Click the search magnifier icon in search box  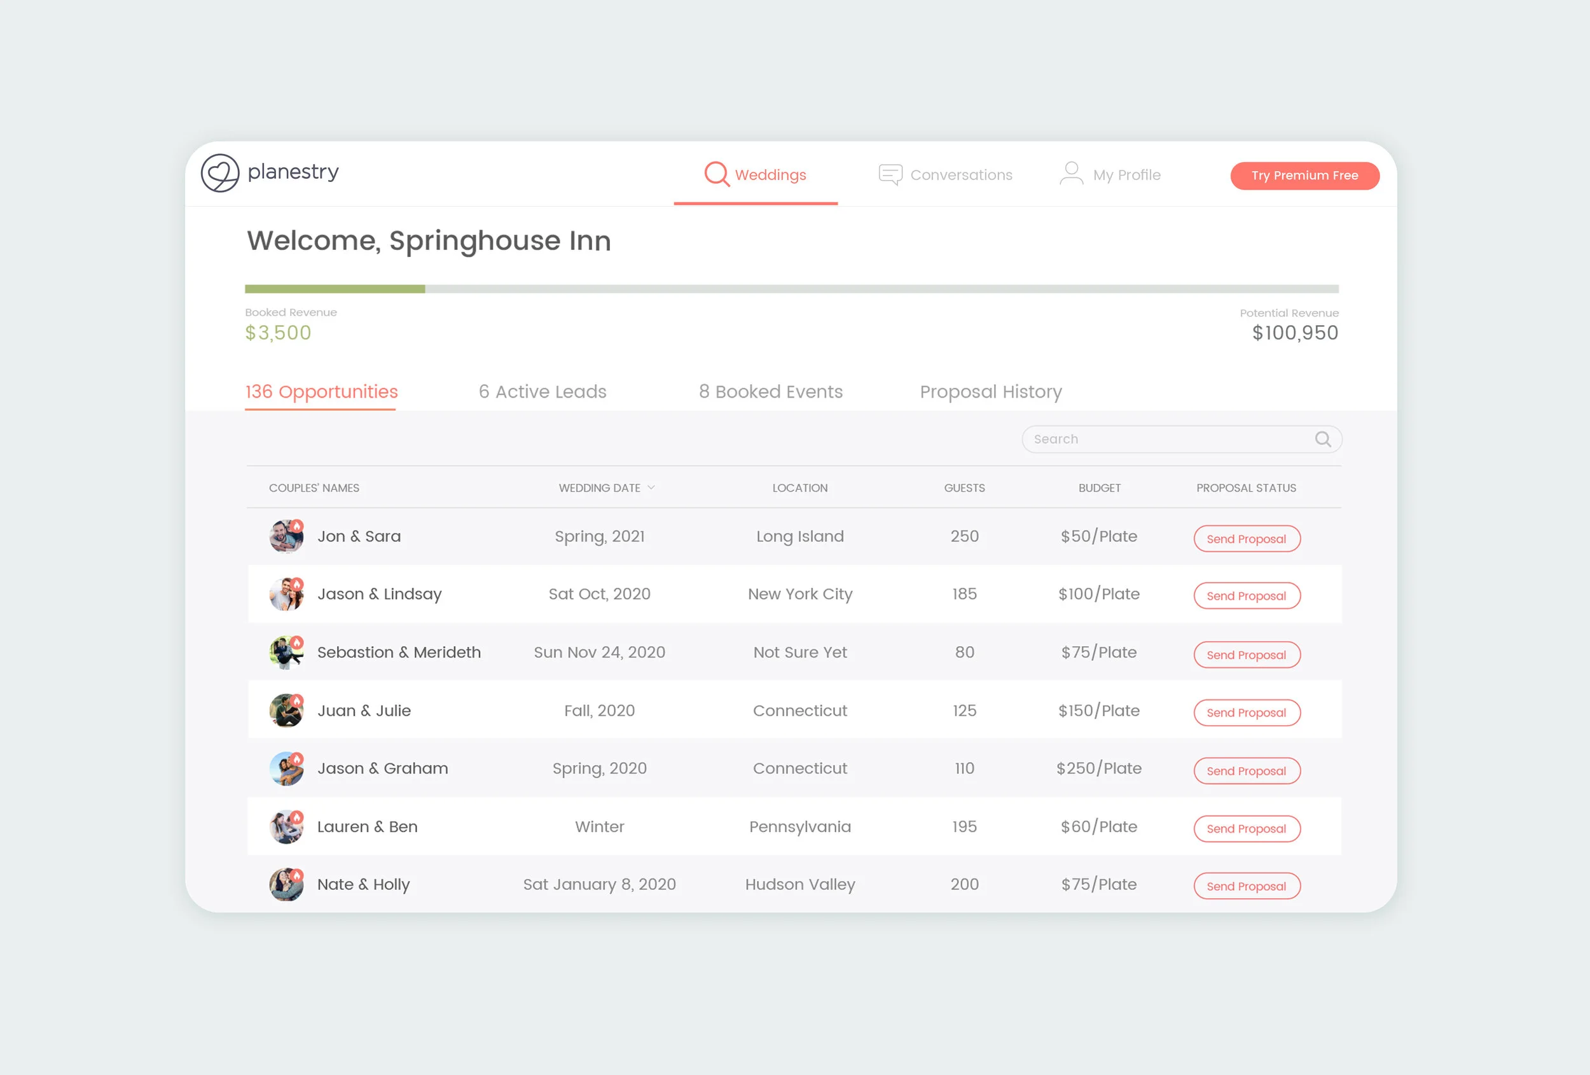coord(1322,440)
